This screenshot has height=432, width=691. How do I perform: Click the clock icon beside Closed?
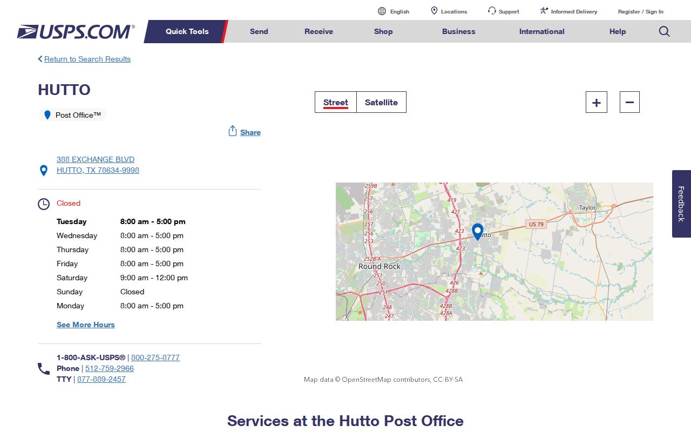(44, 204)
